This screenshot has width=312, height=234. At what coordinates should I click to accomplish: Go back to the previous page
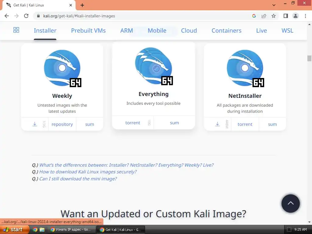coord(7,16)
